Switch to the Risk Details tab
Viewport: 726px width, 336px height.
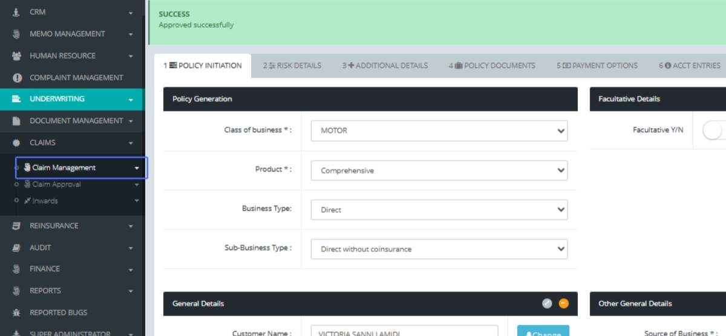(x=292, y=65)
